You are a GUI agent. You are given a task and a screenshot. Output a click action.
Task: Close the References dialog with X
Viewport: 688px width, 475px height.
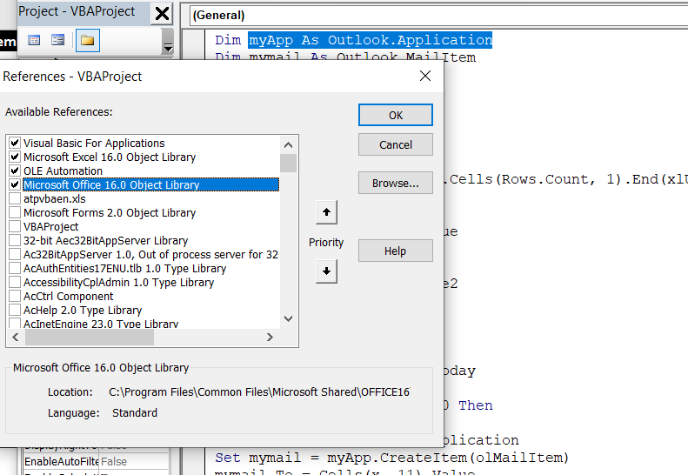tap(424, 76)
